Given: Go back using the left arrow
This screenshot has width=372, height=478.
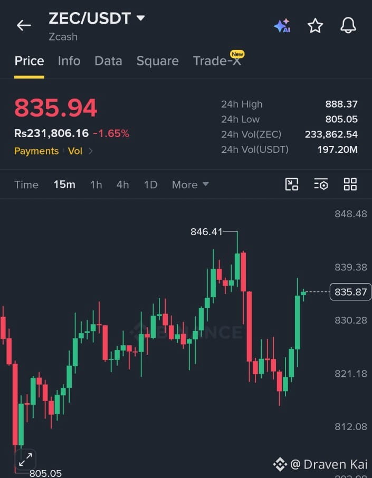Looking at the screenshot, I should point(24,25).
